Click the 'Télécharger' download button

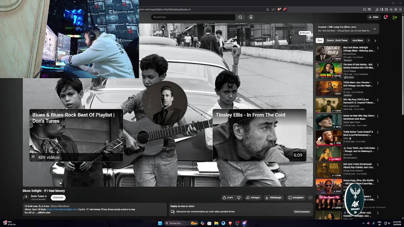[273, 198]
